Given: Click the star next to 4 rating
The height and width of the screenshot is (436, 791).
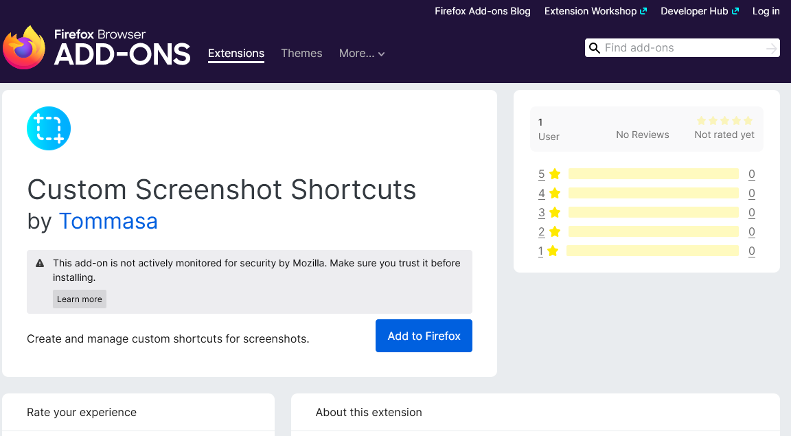Looking at the screenshot, I should click(555, 193).
